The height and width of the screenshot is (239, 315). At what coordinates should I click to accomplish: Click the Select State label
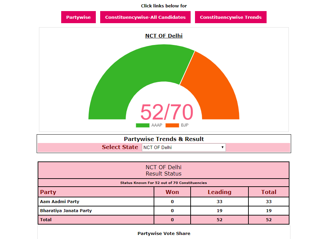tap(120, 147)
